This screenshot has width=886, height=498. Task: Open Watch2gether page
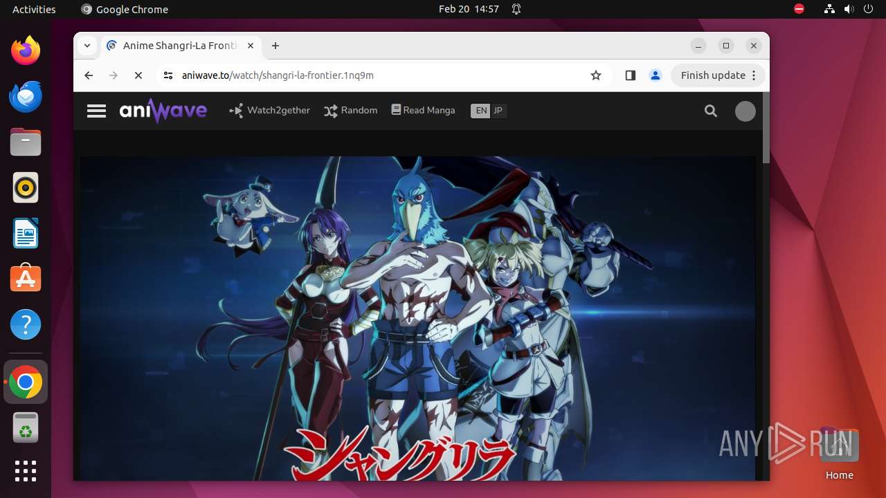[269, 111]
